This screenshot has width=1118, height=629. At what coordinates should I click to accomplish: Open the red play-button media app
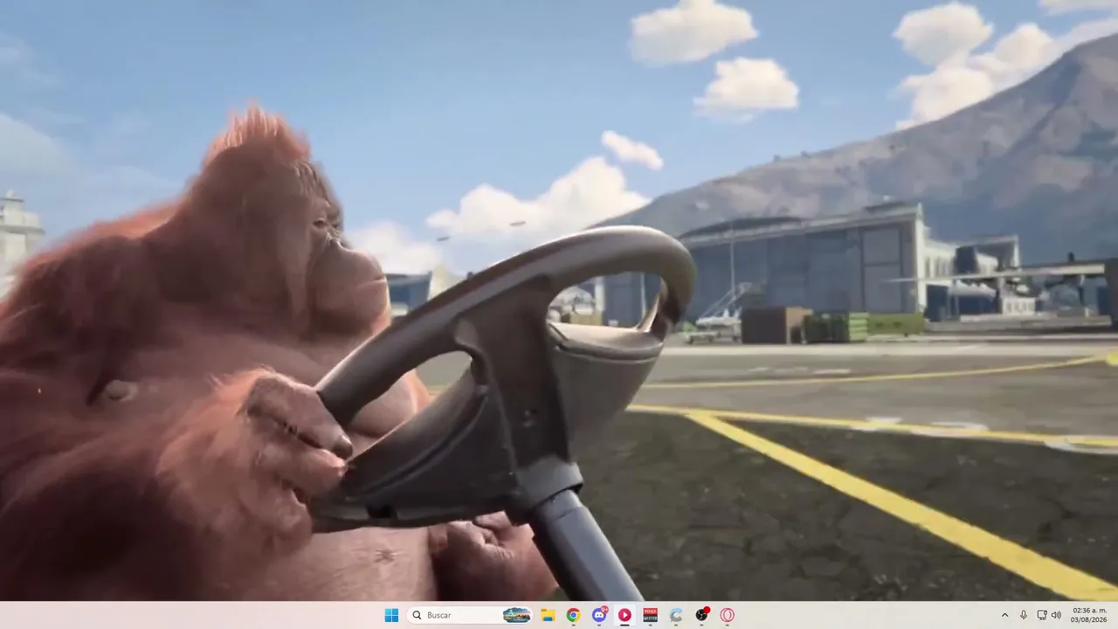click(x=625, y=615)
